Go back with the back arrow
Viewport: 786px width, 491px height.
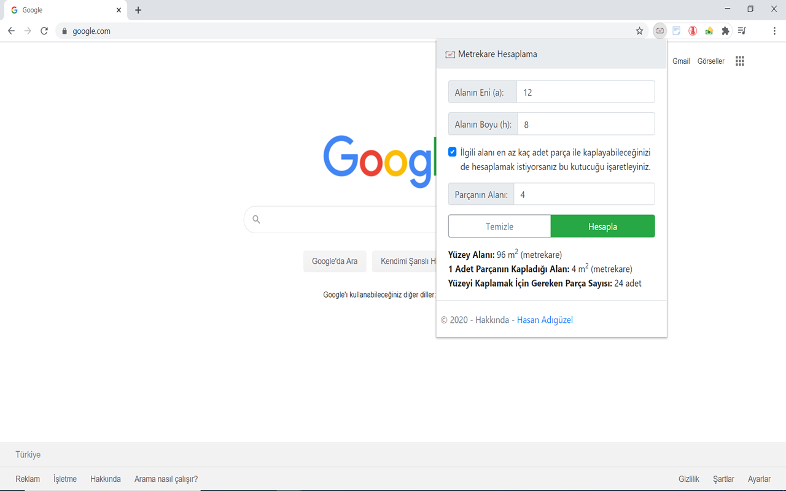11,31
